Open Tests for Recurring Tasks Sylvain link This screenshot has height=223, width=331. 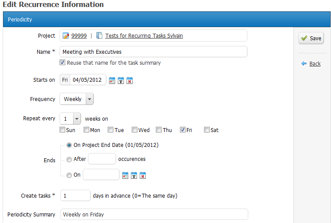(144, 35)
